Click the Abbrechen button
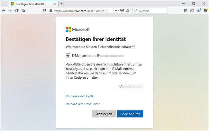This screenshot has height=131, width=209. point(104,114)
